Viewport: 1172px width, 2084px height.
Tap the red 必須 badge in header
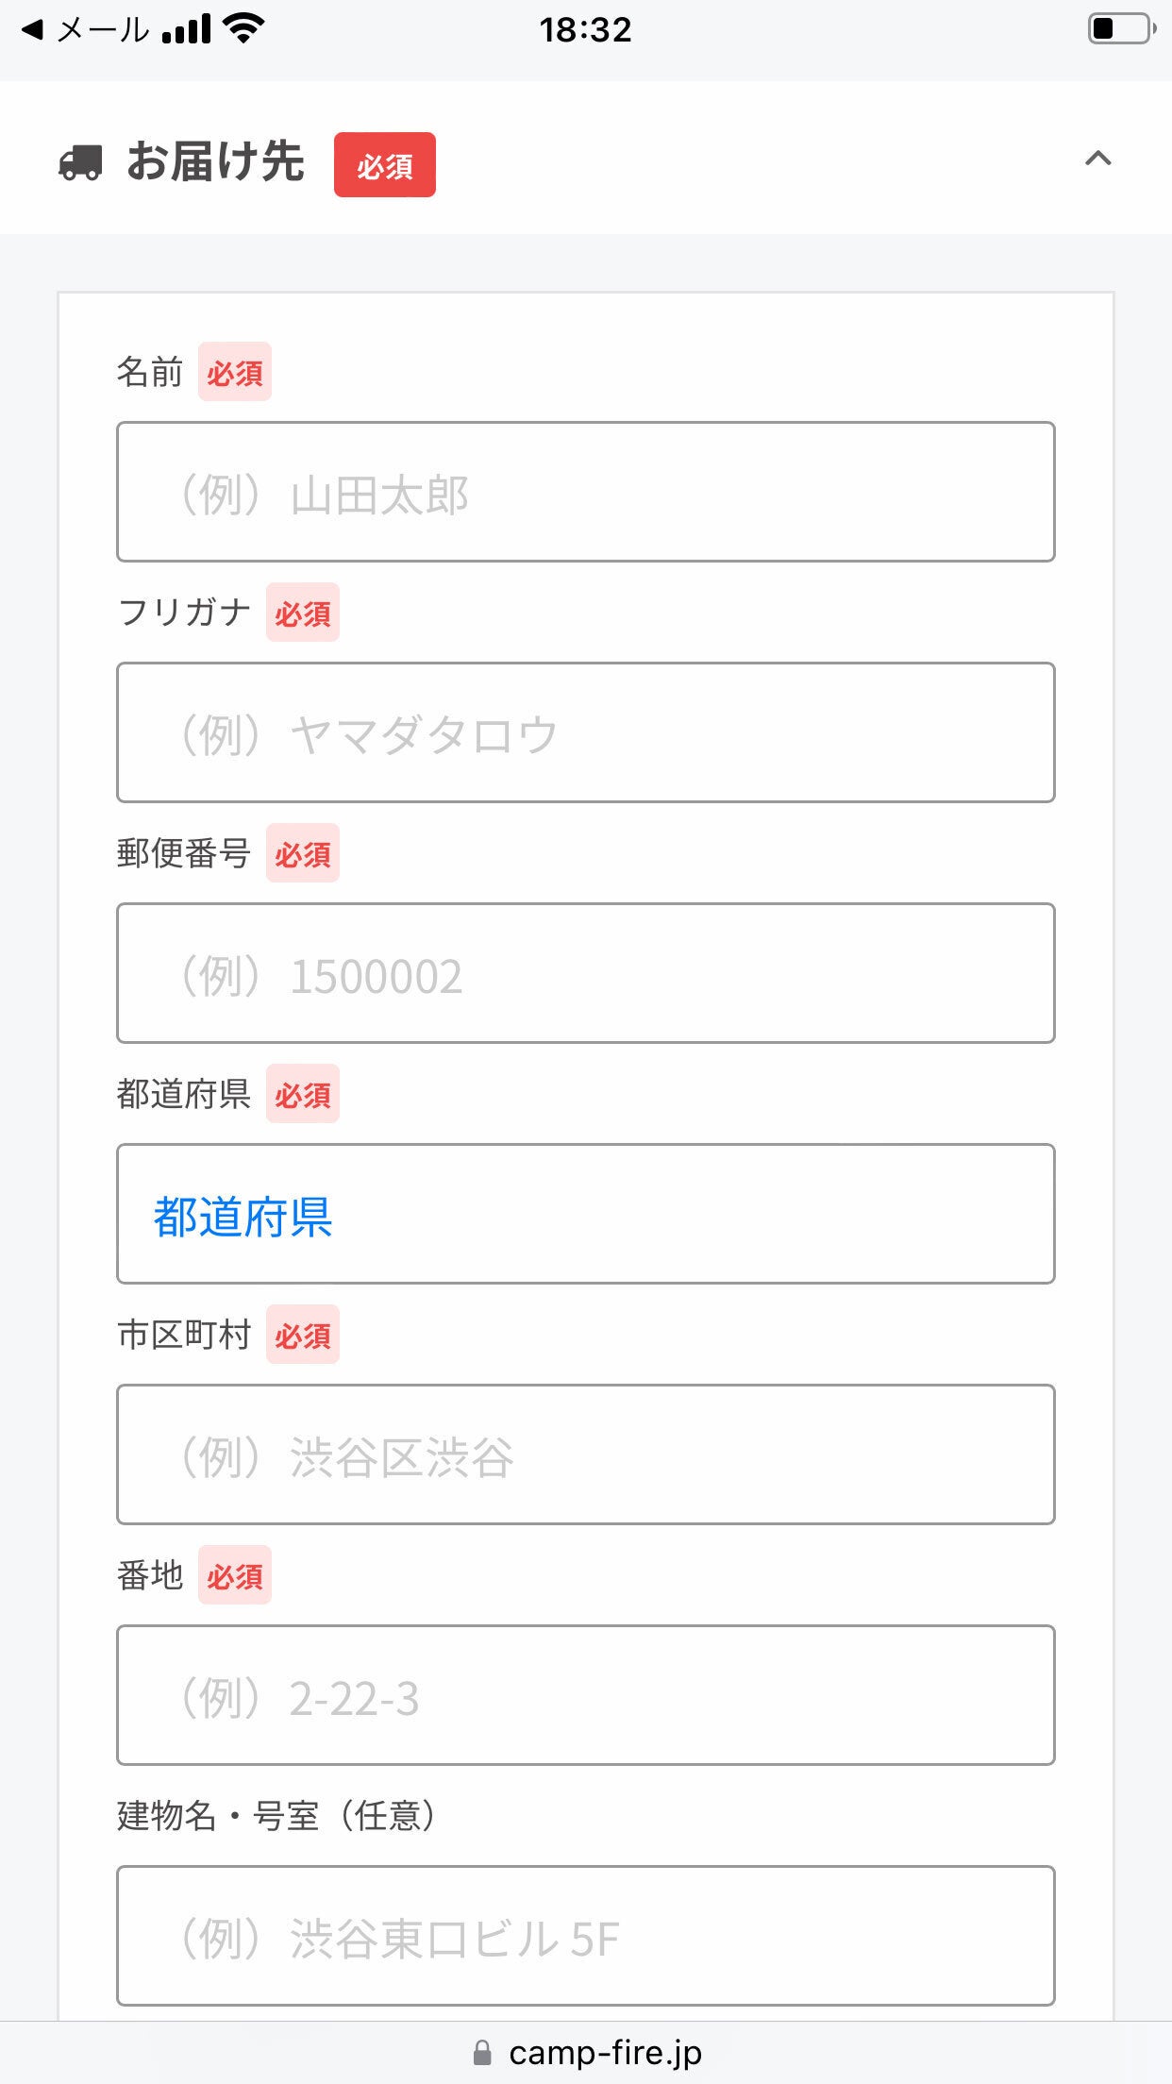point(384,165)
